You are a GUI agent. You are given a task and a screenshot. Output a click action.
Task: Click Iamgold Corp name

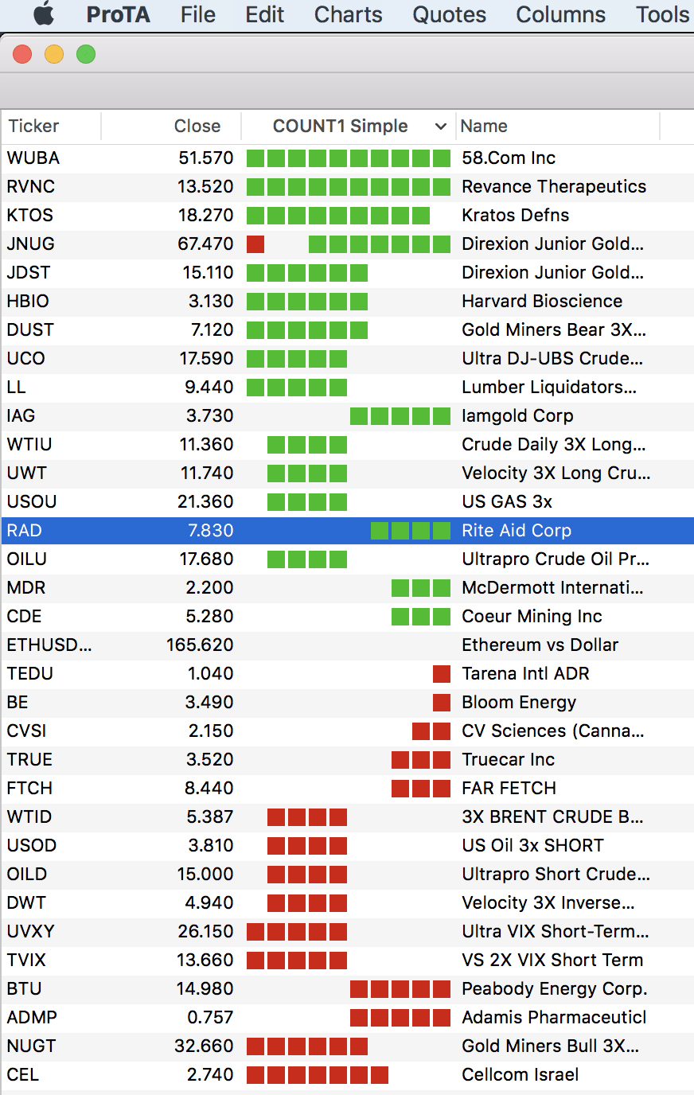coord(517,415)
